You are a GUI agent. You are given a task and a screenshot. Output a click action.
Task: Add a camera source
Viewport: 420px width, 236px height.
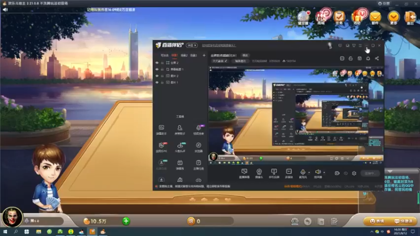[x=259, y=173]
